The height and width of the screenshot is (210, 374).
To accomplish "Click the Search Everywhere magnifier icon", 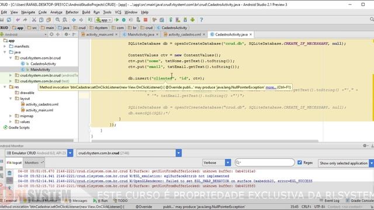I will [x=372, y=19].
